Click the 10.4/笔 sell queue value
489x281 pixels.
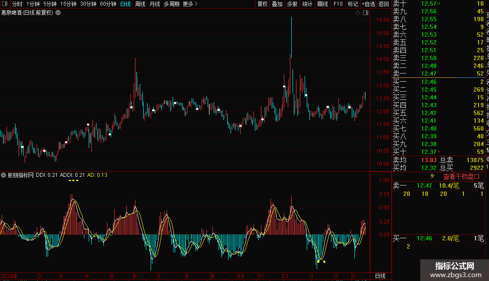[449, 185]
